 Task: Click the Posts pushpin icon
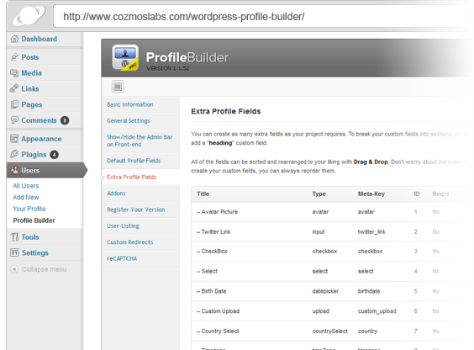click(x=14, y=57)
